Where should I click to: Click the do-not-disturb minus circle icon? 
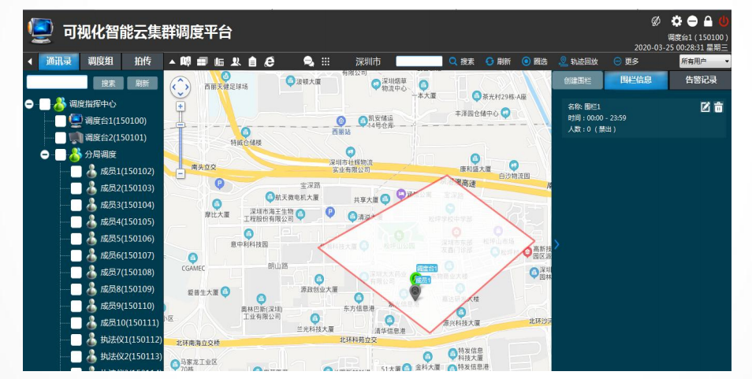point(692,21)
